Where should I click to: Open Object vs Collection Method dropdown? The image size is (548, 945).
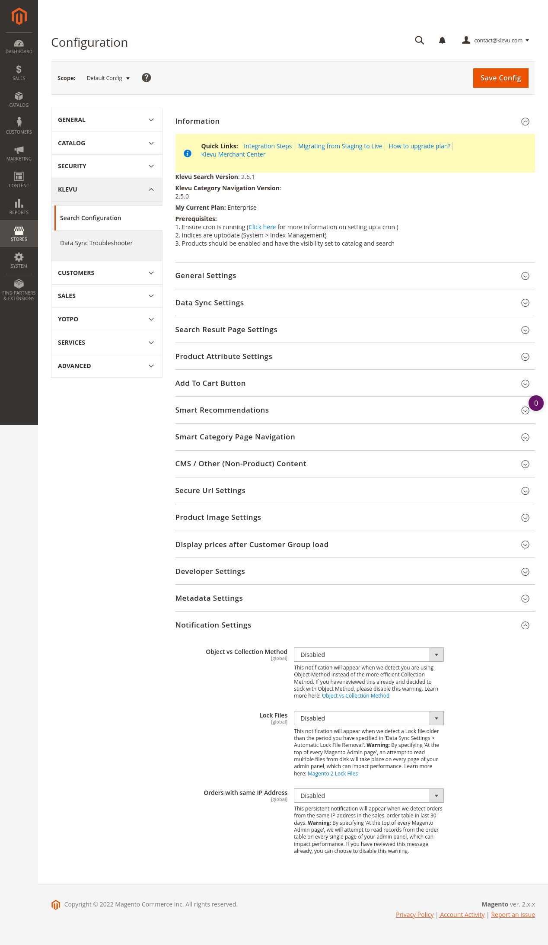(369, 655)
